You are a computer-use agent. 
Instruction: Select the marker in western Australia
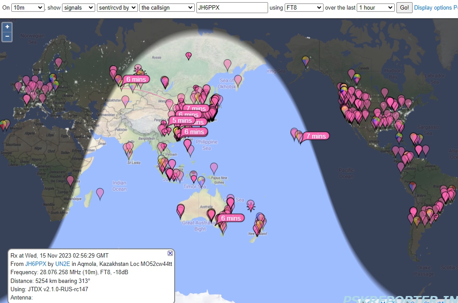click(x=180, y=211)
